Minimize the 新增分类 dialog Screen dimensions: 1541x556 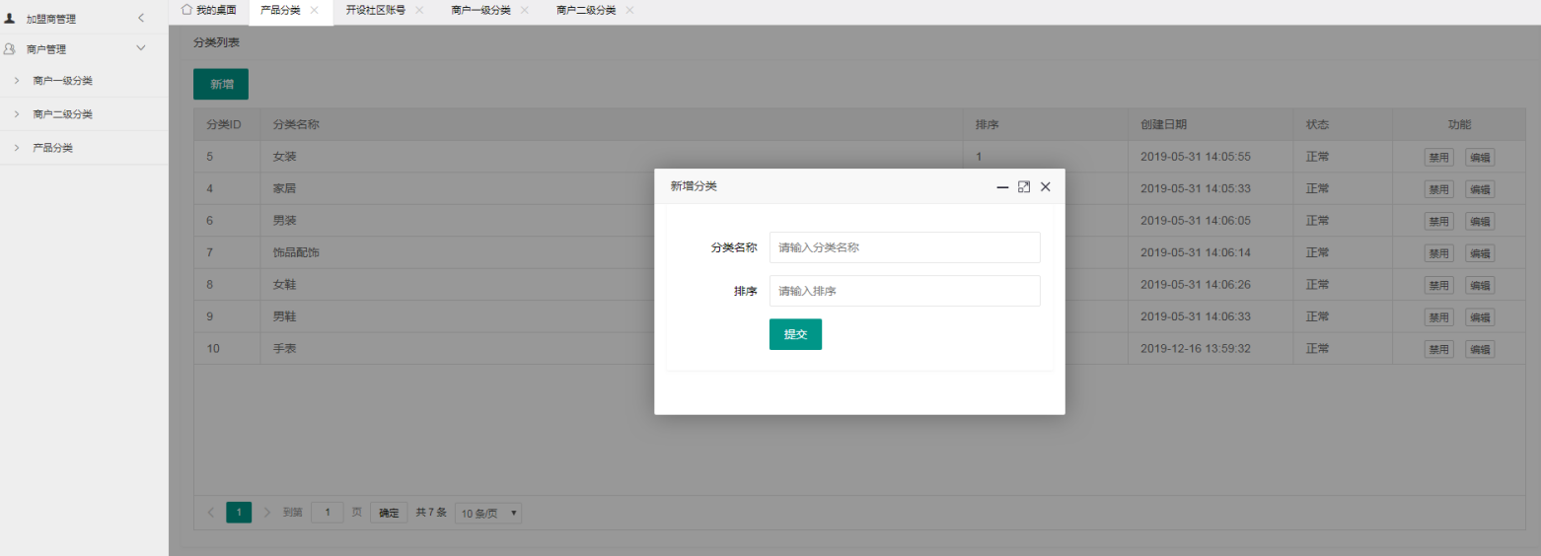pos(1002,186)
